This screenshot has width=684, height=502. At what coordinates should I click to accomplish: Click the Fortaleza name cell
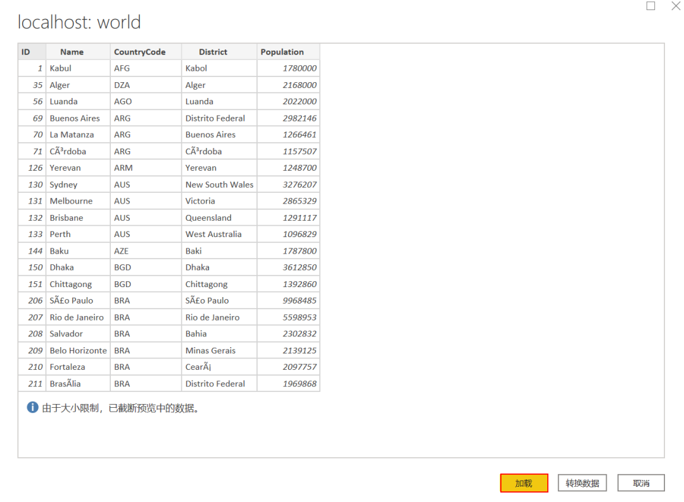click(x=78, y=367)
